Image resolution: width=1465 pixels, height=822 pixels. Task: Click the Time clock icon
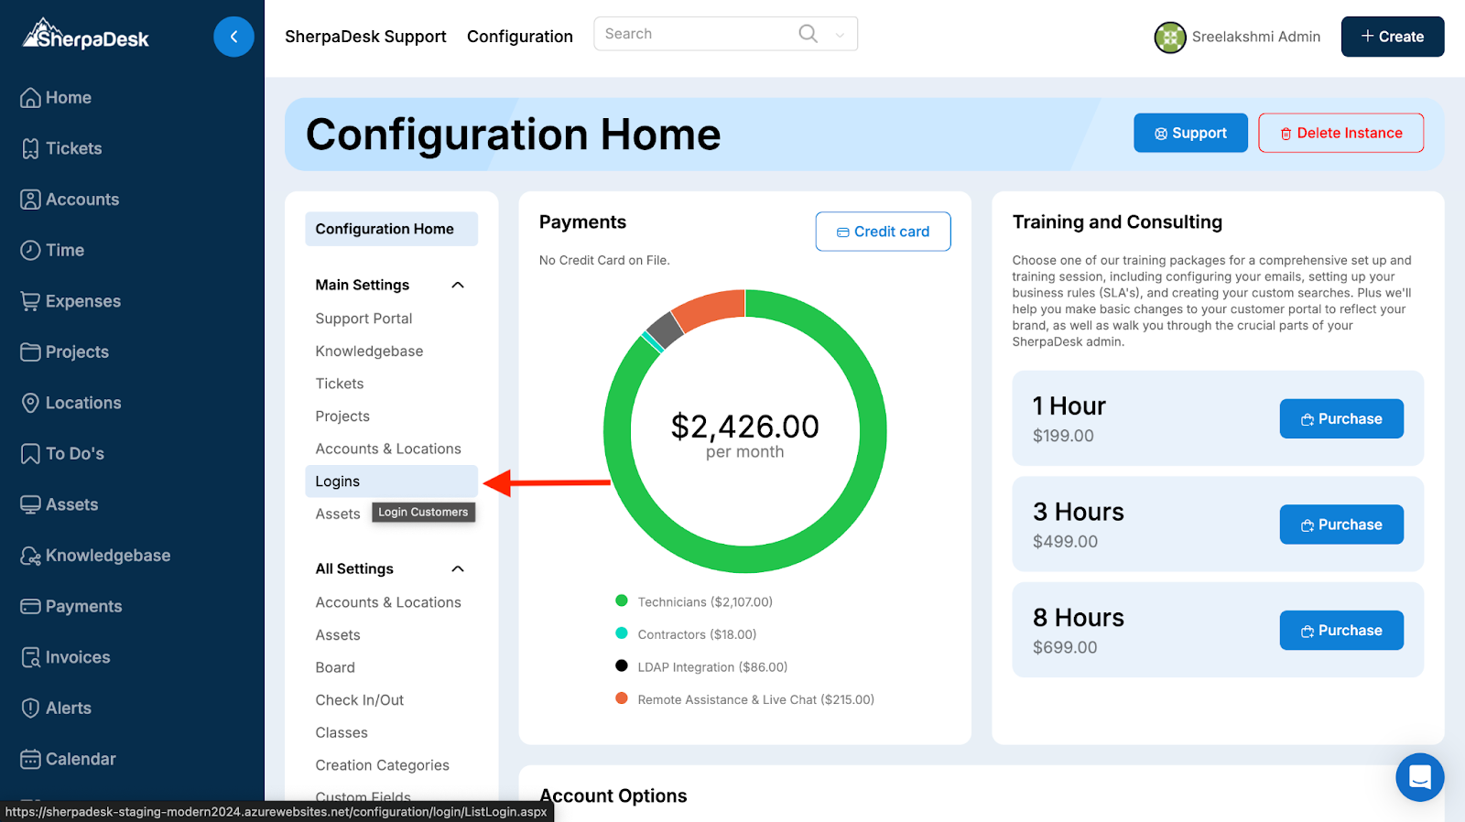30,250
